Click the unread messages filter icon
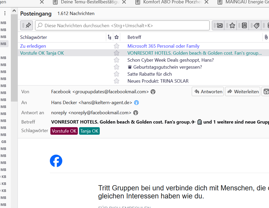The image size is (269, 208). point(220,25)
